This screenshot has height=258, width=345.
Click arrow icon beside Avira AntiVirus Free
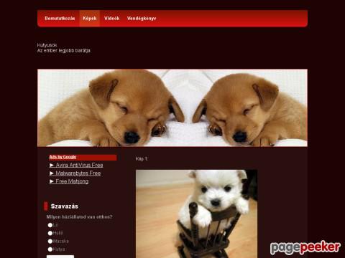coord(52,165)
